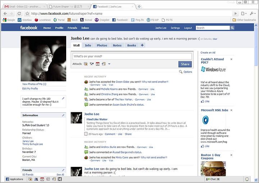Viewport: 259px width, 183px height.
Task: Select the Photos profile tab
Action: tap(102, 45)
